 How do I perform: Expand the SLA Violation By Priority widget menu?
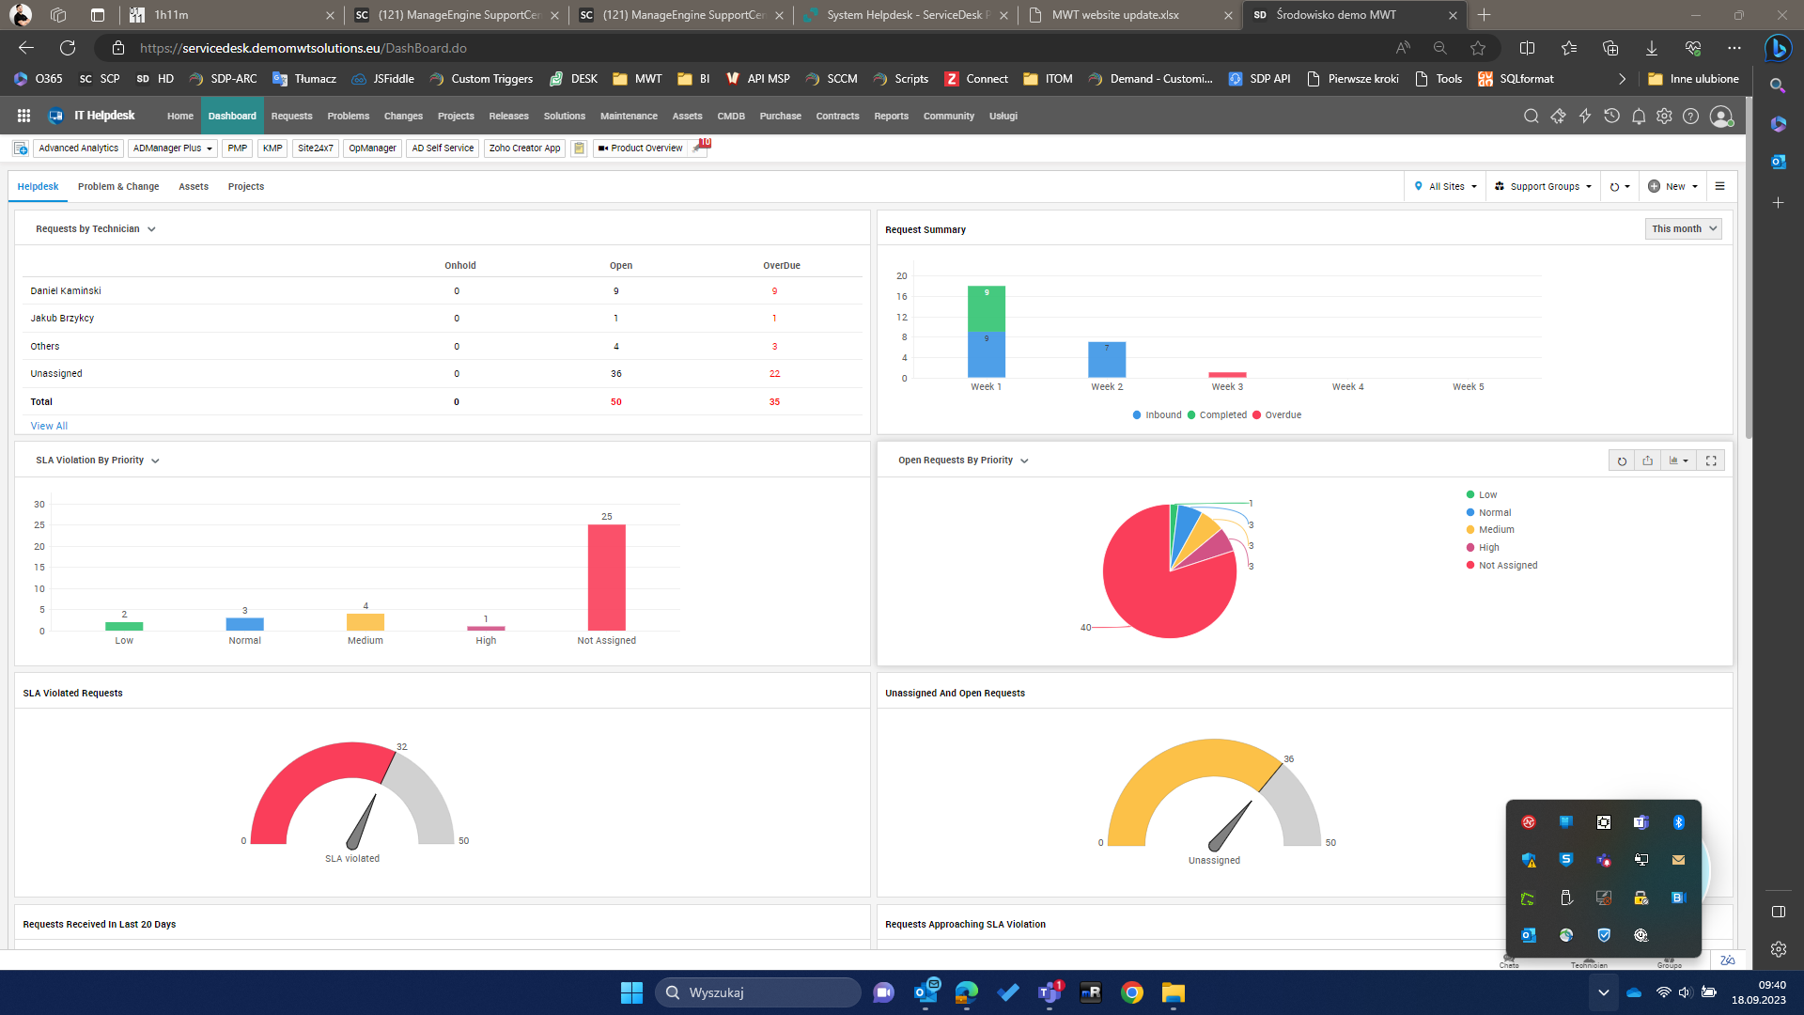pos(156,461)
